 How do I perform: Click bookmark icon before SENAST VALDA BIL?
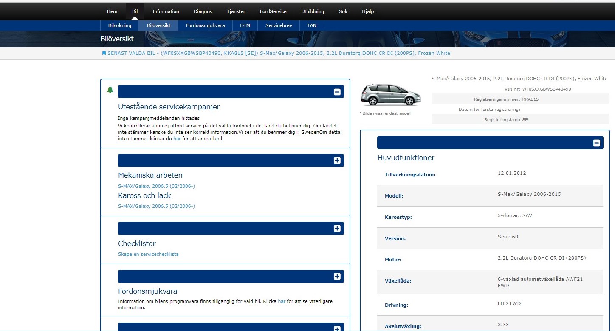coord(104,53)
